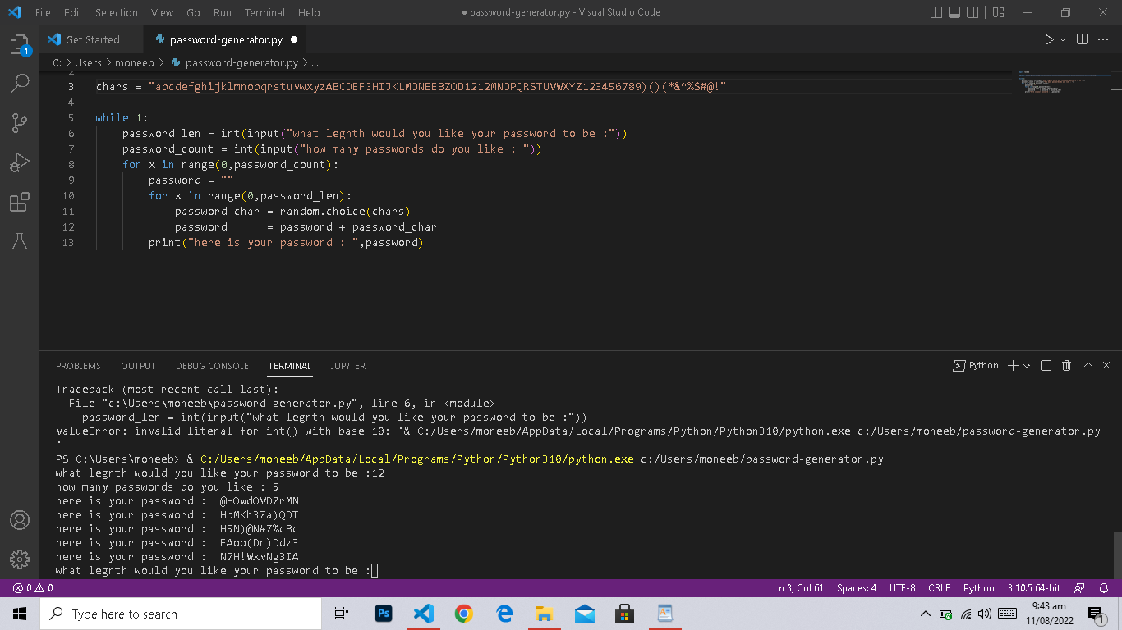Open the Source Control view
The width and height of the screenshot is (1122, 630).
[20, 123]
